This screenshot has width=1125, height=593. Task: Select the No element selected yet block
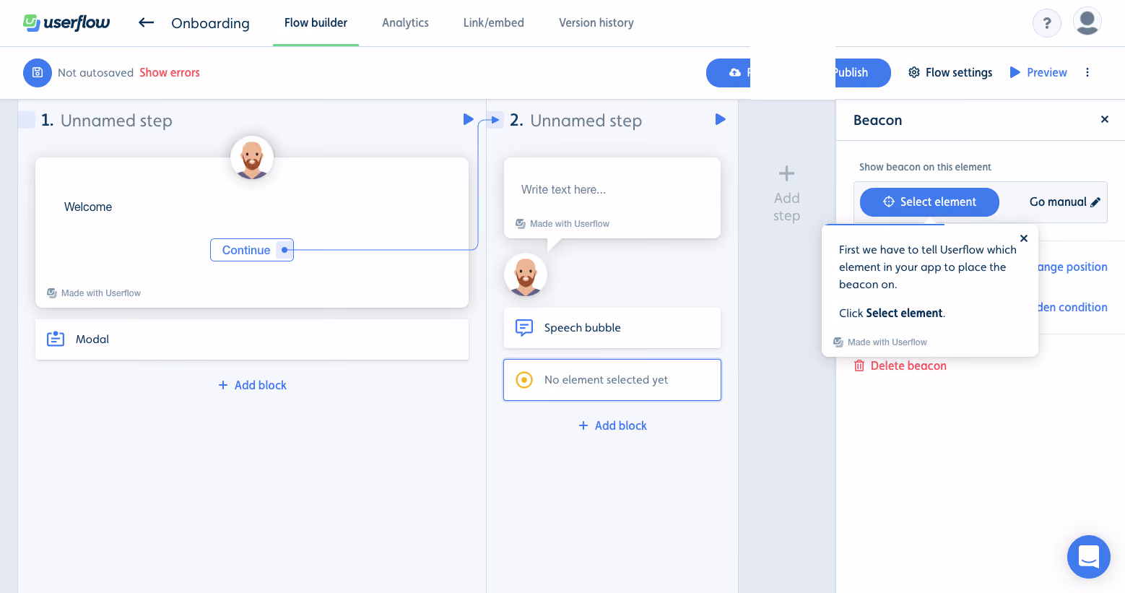coord(612,380)
